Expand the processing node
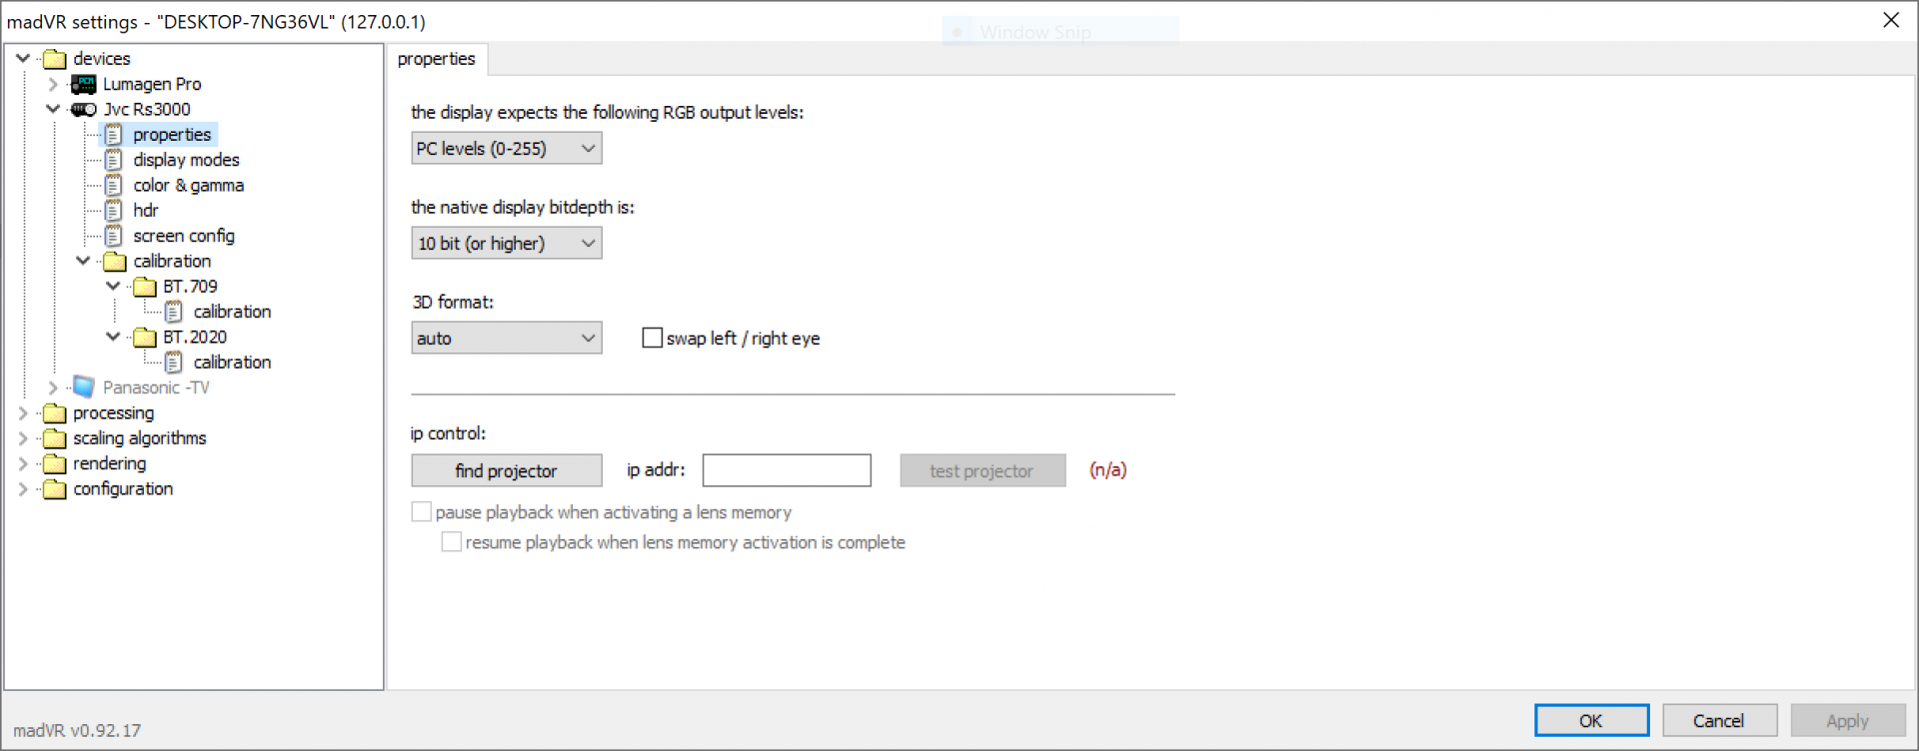Screen dimensions: 1919x751 point(23,412)
